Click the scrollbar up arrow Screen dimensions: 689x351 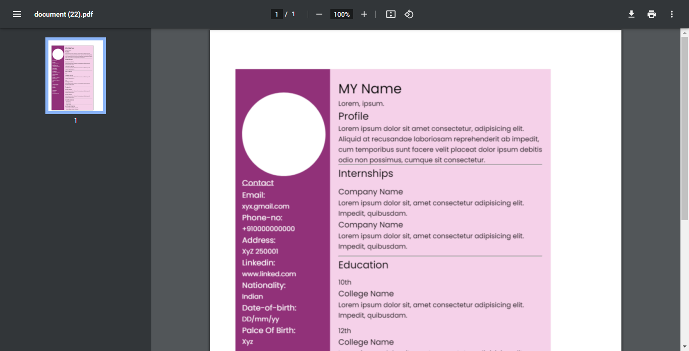685,32
